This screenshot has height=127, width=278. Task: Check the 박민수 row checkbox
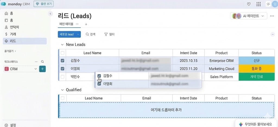click(x=62, y=77)
